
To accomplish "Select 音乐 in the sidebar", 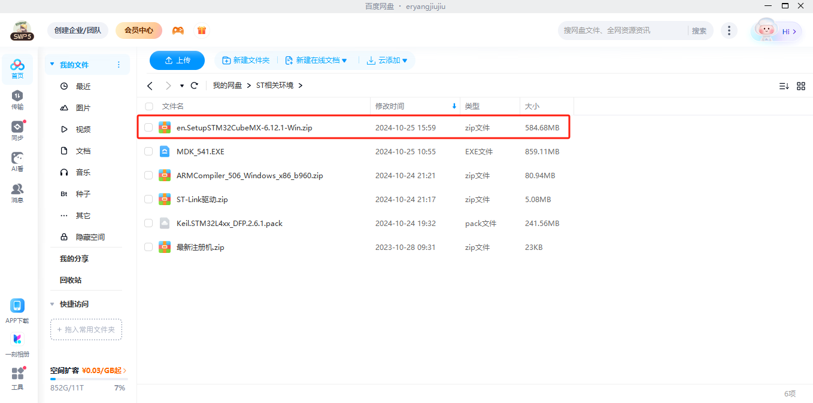I will (83, 172).
